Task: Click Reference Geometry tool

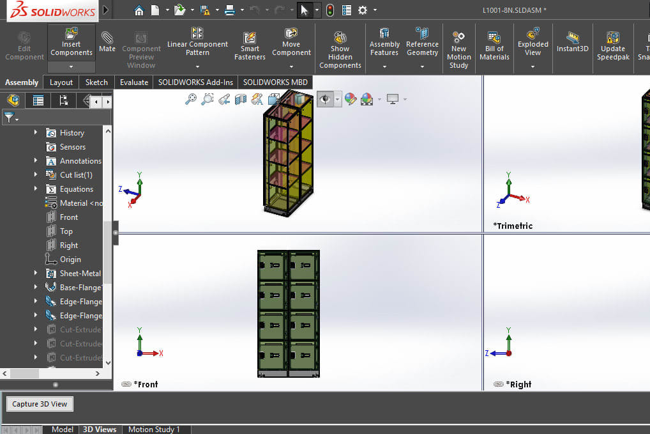Action: coord(422,42)
